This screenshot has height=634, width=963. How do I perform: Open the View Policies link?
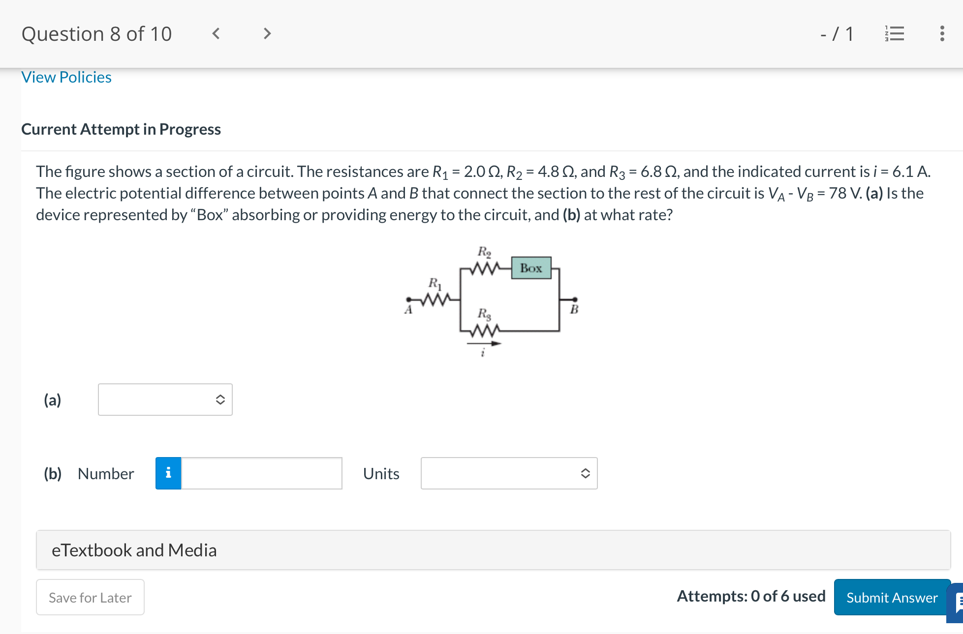66,77
